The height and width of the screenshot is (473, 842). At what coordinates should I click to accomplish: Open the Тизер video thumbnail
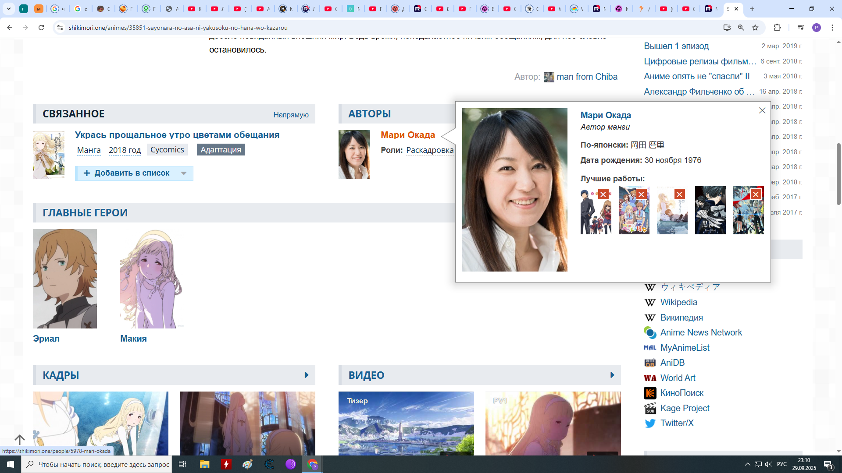[x=406, y=423]
